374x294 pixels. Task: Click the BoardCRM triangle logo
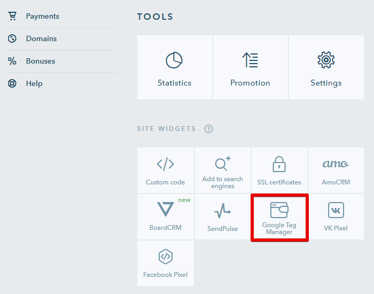[165, 209]
